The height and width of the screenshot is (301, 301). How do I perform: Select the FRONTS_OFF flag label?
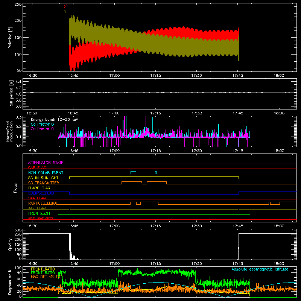coord(40,213)
